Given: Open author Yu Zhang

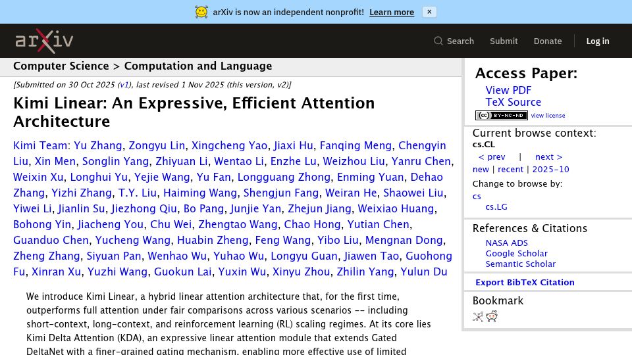Looking at the screenshot, I should point(97,145).
